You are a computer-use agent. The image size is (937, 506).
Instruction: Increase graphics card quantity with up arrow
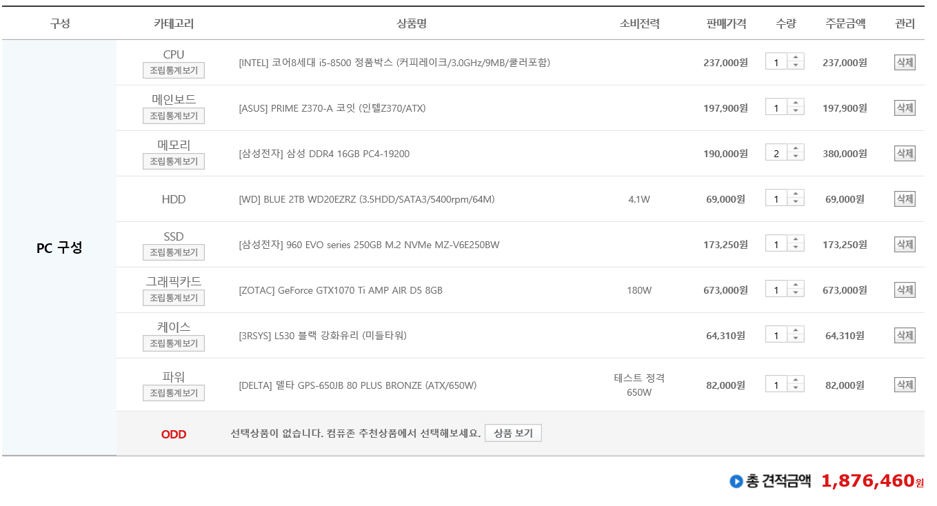(796, 285)
